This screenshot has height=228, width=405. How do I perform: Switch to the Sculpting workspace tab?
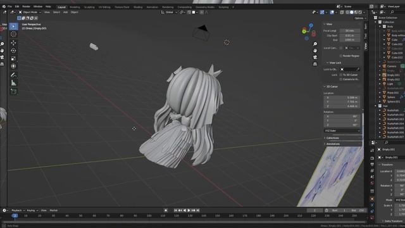click(x=89, y=7)
